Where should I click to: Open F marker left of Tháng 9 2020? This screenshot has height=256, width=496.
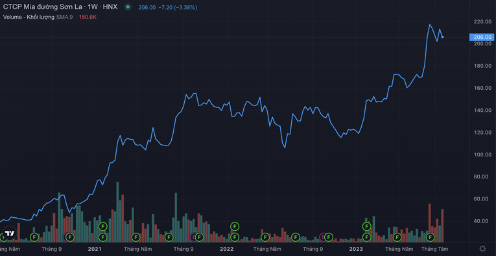(34, 237)
